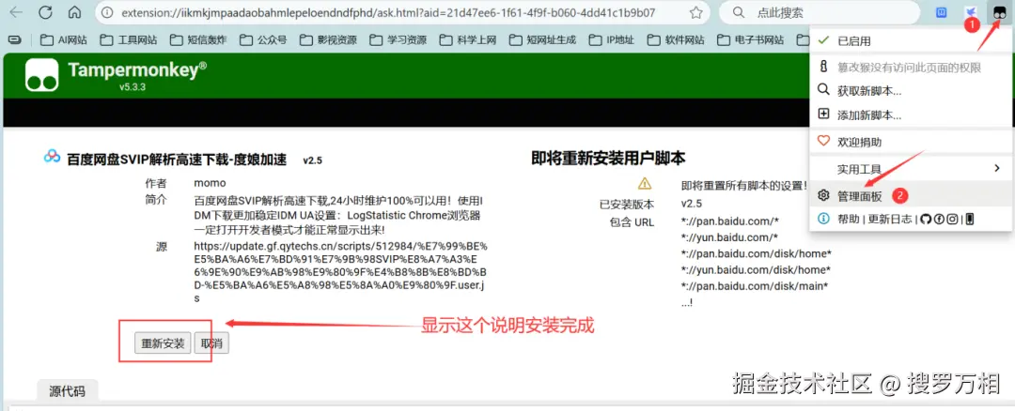Click the *://pan.baidu.com/disk/main* URL entry

(755, 285)
